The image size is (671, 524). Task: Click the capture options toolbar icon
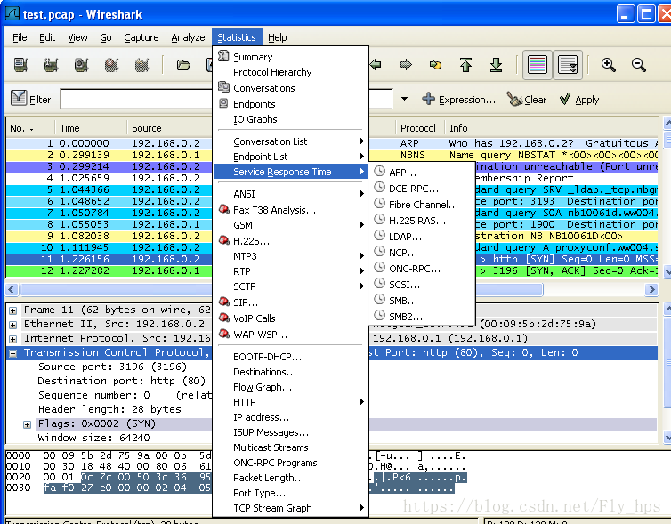pos(51,65)
